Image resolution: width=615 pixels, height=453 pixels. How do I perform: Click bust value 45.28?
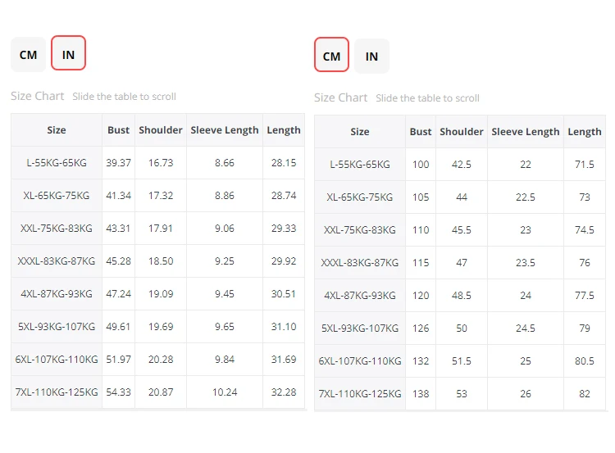click(x=118, y=261)
